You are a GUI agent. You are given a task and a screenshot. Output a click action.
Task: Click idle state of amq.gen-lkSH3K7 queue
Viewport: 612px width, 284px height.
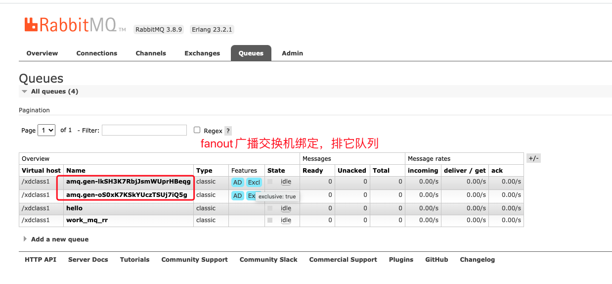click(x=286, y=182)
